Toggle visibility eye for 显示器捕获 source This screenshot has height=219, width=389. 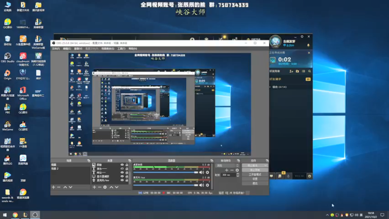122,176
